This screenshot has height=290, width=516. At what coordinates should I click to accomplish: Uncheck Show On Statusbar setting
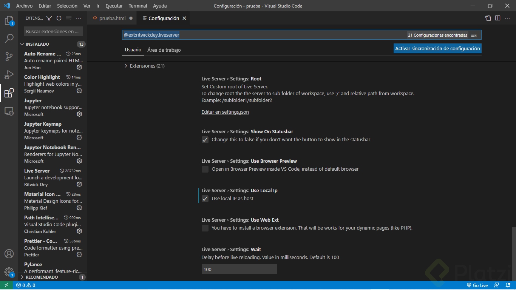coord(205,140)
